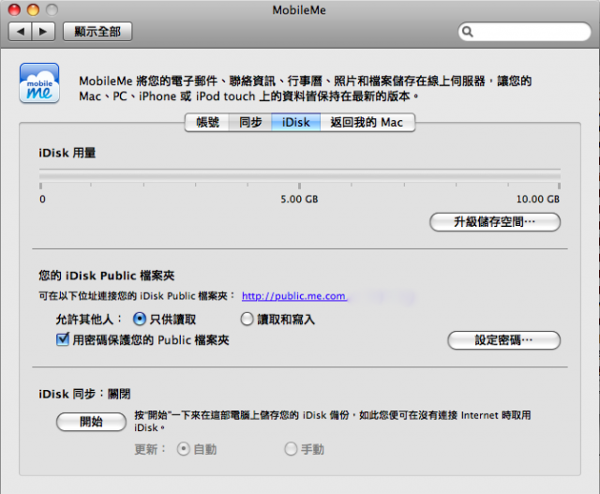Switch to the 同步 tab
The width and height of the screenshot is (600, 494).
click(x=250, y=123)
